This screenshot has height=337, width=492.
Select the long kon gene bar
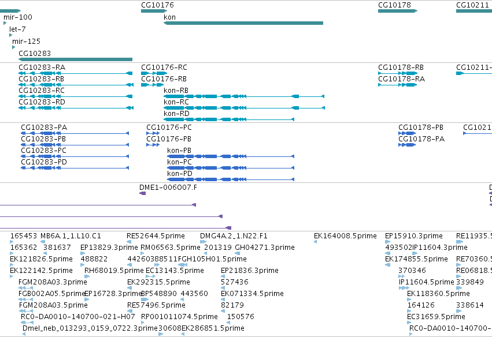pyautogui.click(x=243, y=23)
